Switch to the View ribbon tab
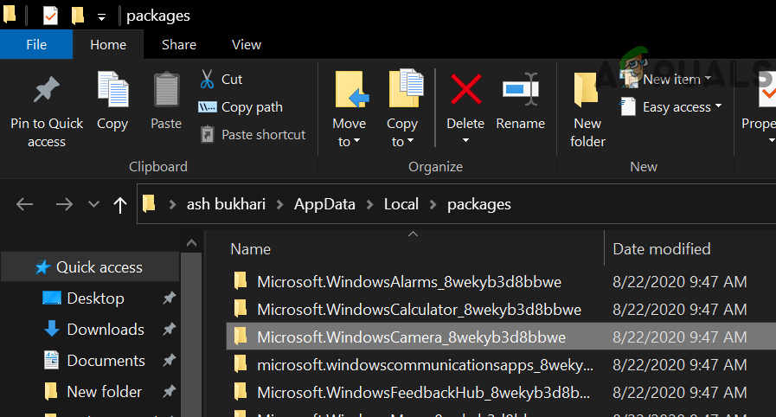Image resolution: width=776 pixels, height=417 pixels. [247, 44]
